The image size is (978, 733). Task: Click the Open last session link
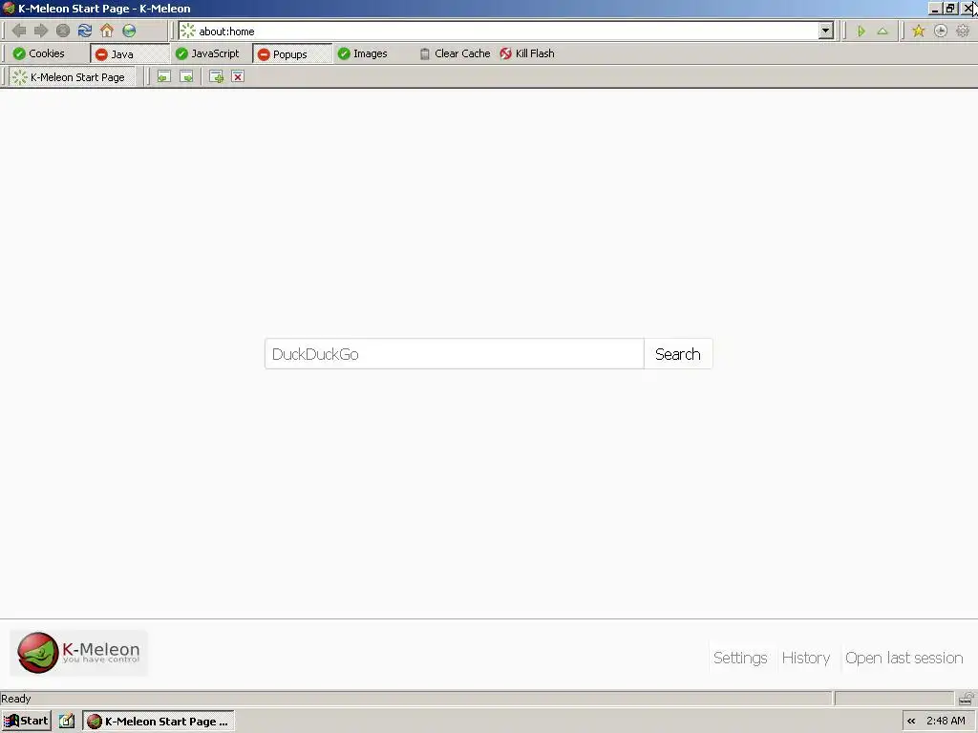tap(904, 658)
